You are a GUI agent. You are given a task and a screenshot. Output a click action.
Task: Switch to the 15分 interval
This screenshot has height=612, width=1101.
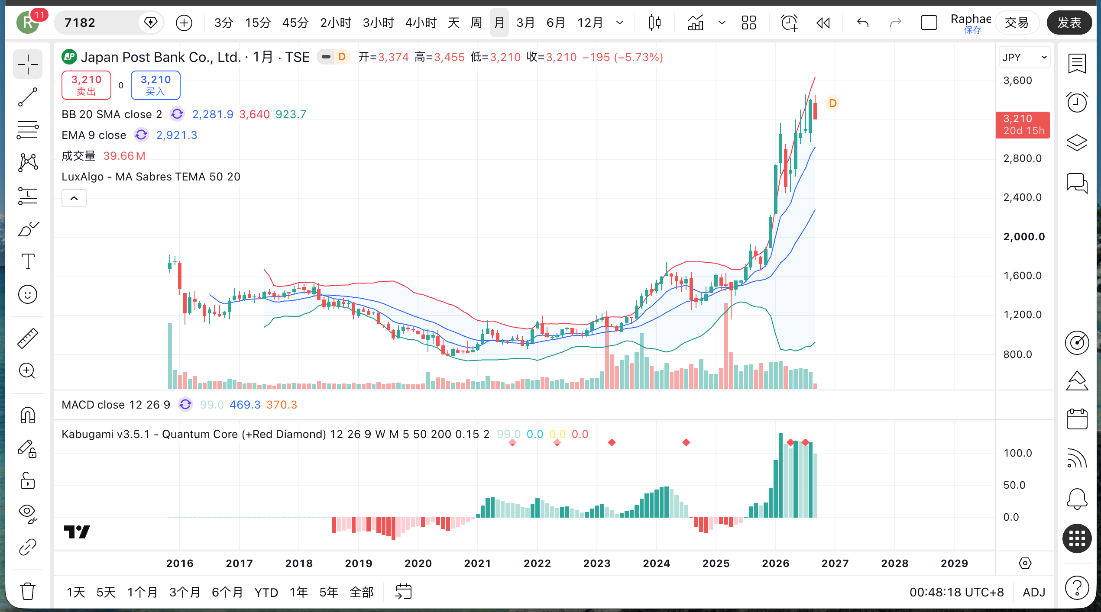click(258, 23)
